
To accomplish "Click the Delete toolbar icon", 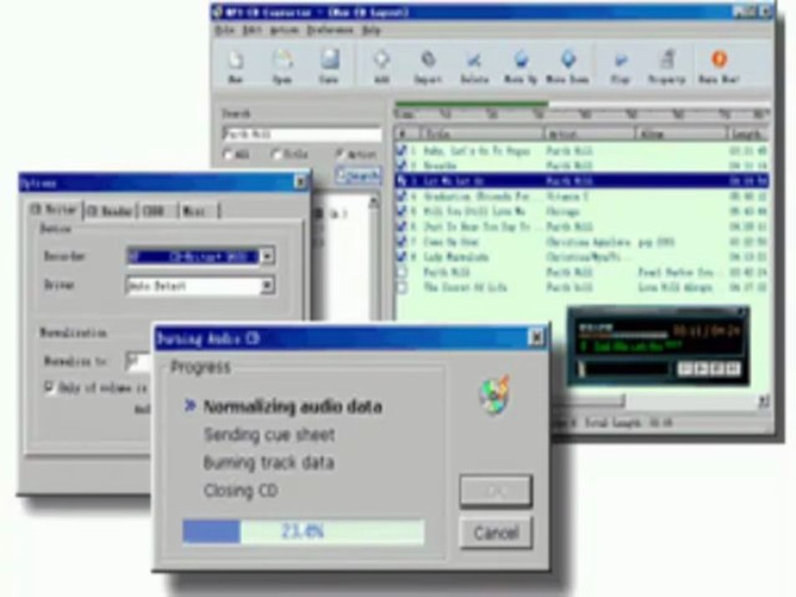I will pyautogui.click(x=474, y=61).
